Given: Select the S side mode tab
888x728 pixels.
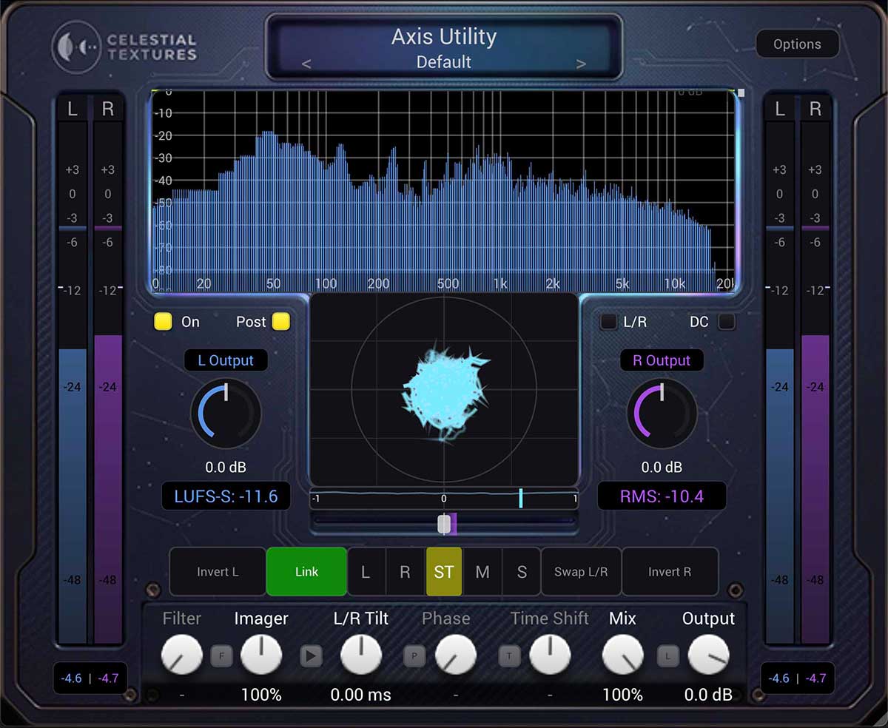Looking at the screenshot, I should tap(522, 571).
